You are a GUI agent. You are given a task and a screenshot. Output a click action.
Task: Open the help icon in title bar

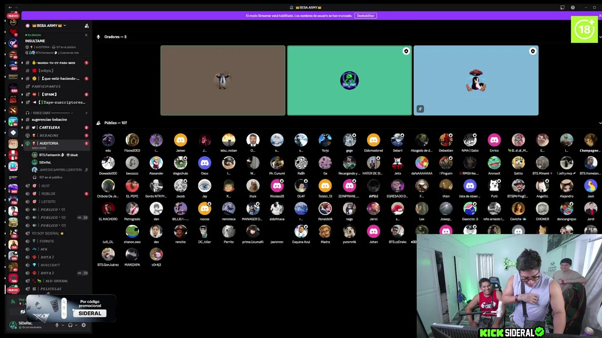coord(572,8)
